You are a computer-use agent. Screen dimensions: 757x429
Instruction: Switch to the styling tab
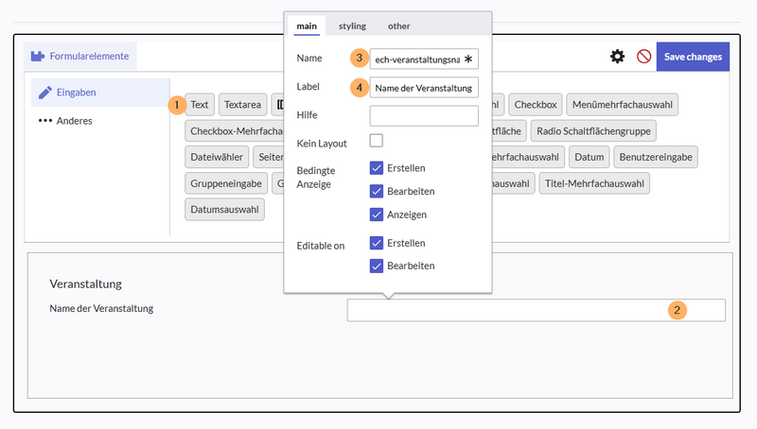[352, 26]
